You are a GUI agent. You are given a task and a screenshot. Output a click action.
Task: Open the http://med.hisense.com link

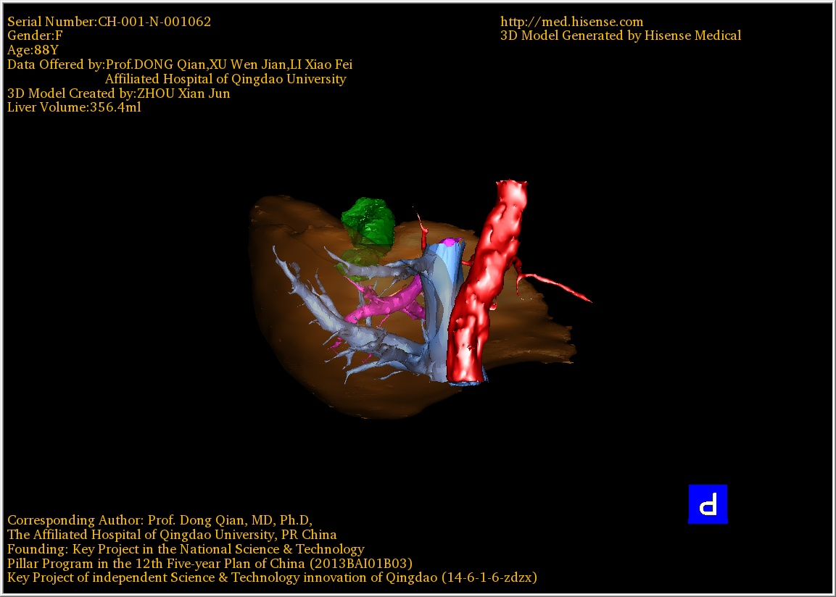[x=571, y=22]
